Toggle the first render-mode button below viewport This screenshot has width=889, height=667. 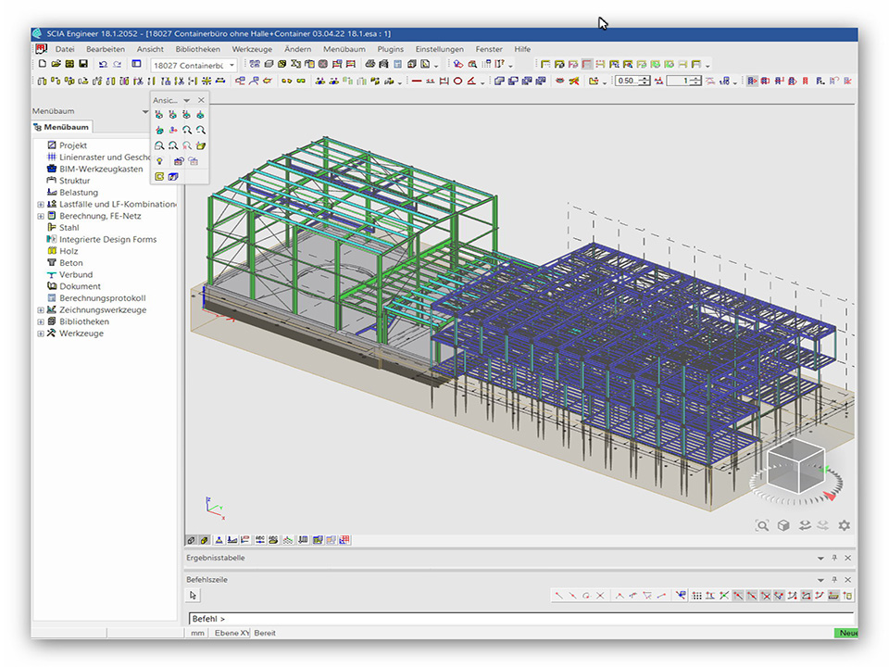coord(191,540)
